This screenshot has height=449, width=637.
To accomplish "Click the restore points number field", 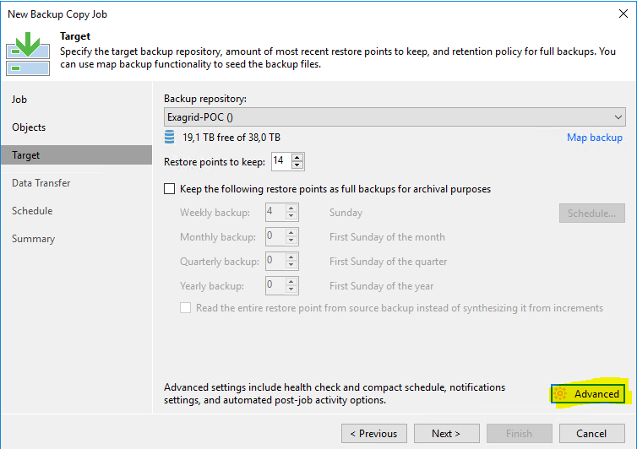I will (281, 161).
